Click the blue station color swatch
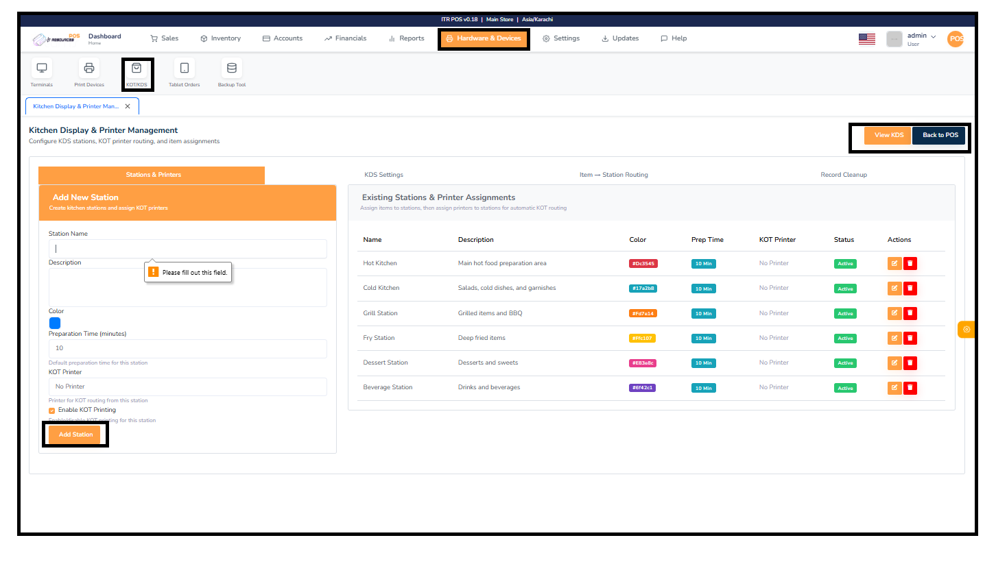Screen dimensions: 996x588 pyautogui.click(x=55, y=323)
